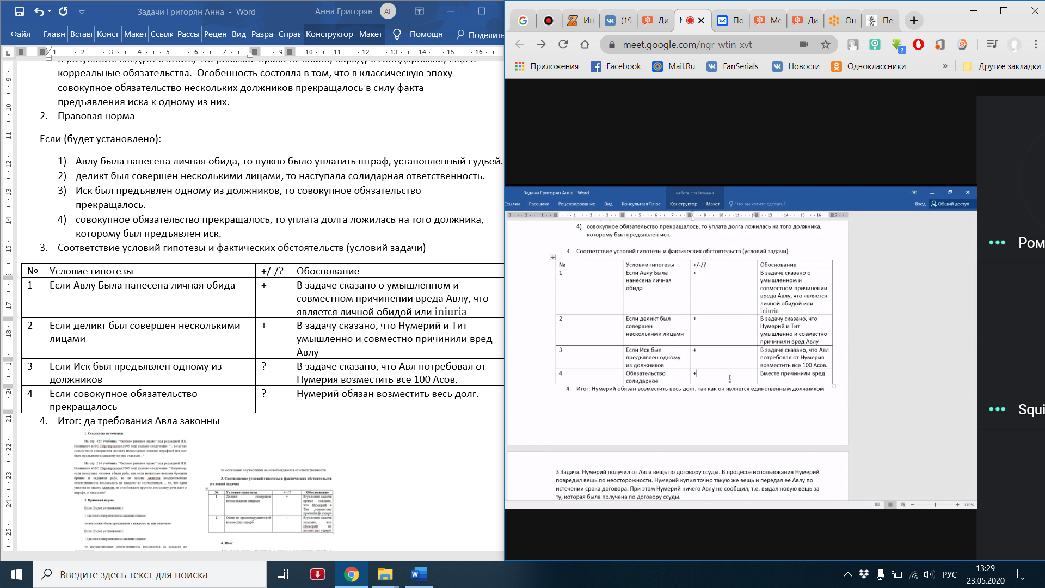Open the ribbon display options in Word
The image size is (1045, 588).
[x=419, y=11]
